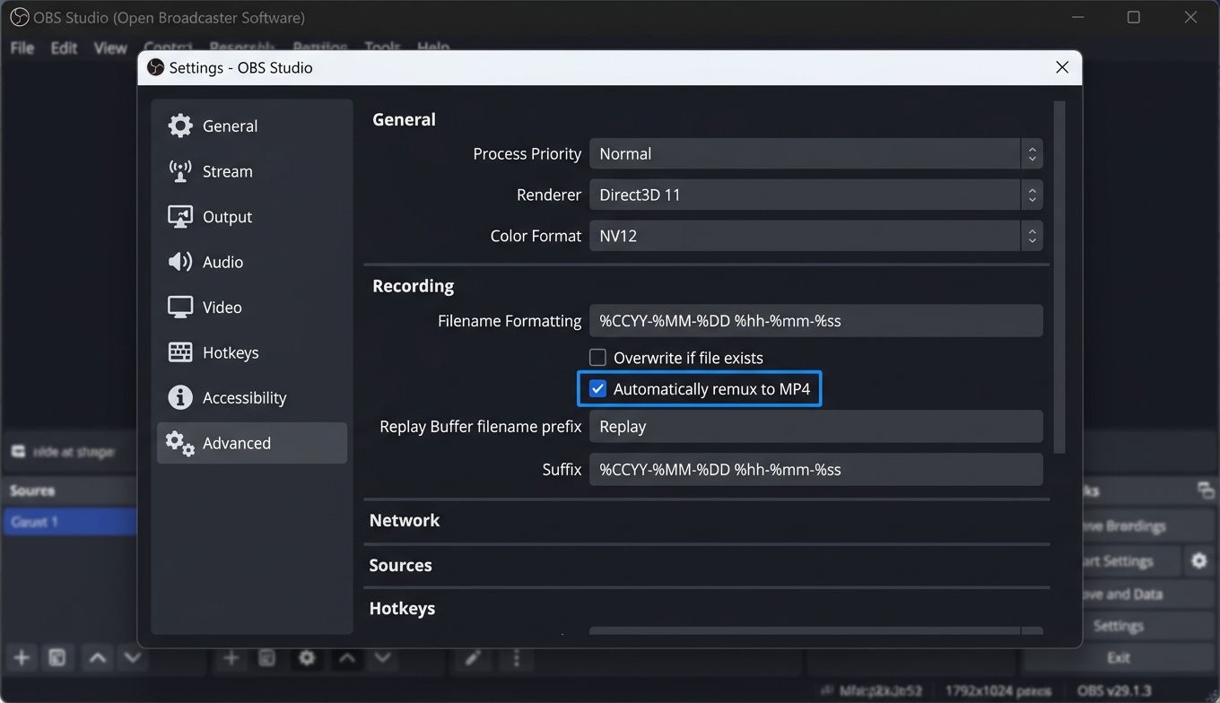1220x703 pixels.
Task: Open the Color Format dropdown
Action: pos(815,236)
